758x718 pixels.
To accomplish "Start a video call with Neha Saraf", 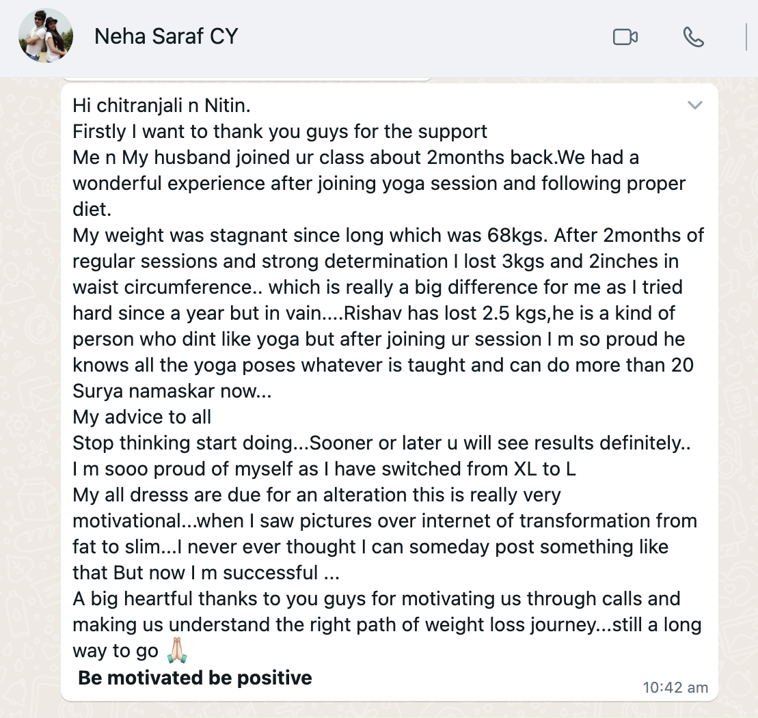I will point(625,37).
